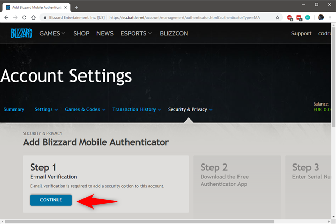This screenshot has height=224, width=336.
Task: Click the SECURITY & PRIVACY breadcrumb text
Action: point(43,133)
